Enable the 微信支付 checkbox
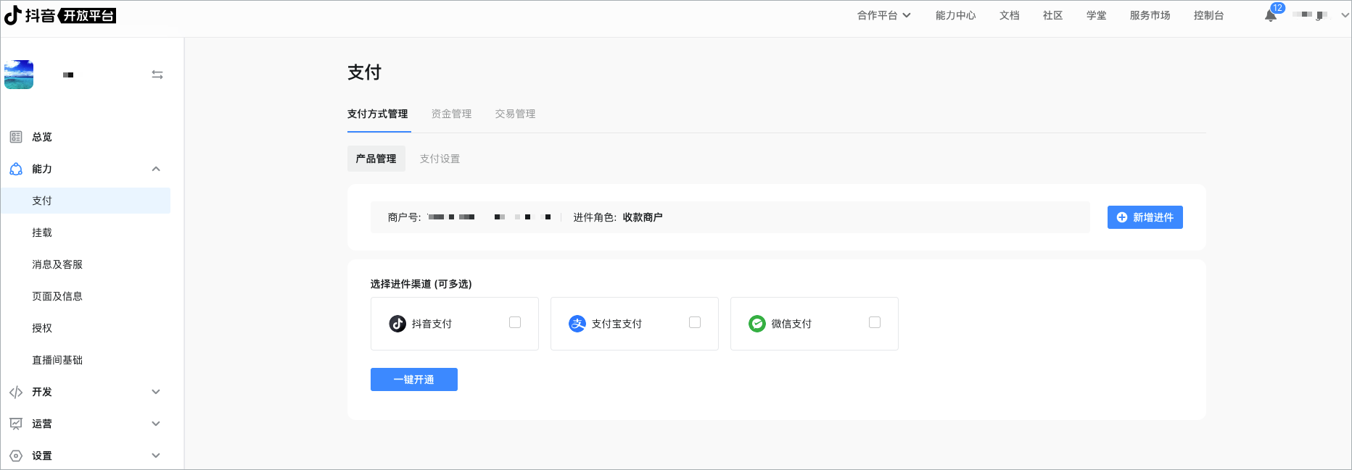The width and height of the screenshot is (1352, 470). pos(875,322)
